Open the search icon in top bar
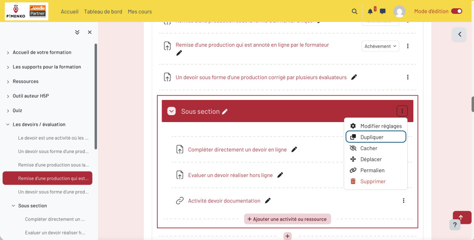 (x=354, y=12)
